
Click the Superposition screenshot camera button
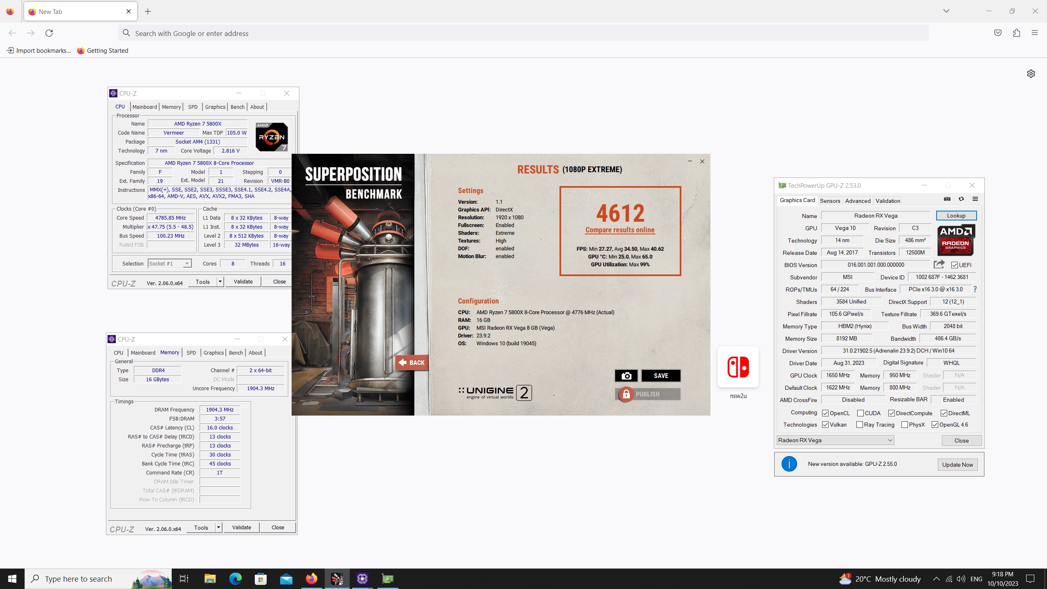pyautogui.click(x=626, y=375)
